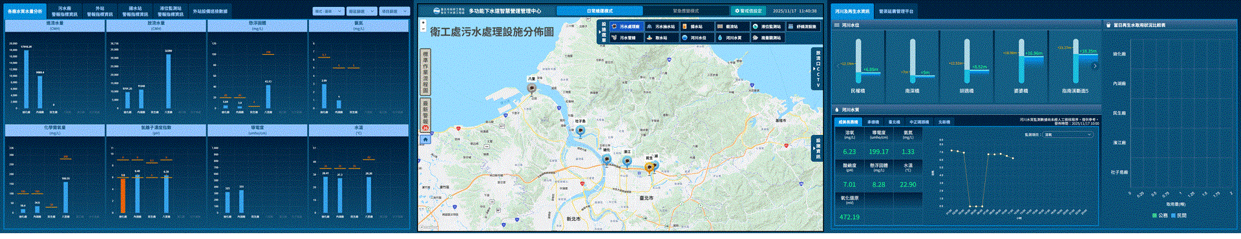
Task: Open 標準作業流程圖 side tab
Action: 425,72
